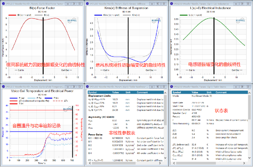Click the right arrow of the Nonlinear table horizontal scrollbar
Screen dimensions: 253x167
[160, 163]
